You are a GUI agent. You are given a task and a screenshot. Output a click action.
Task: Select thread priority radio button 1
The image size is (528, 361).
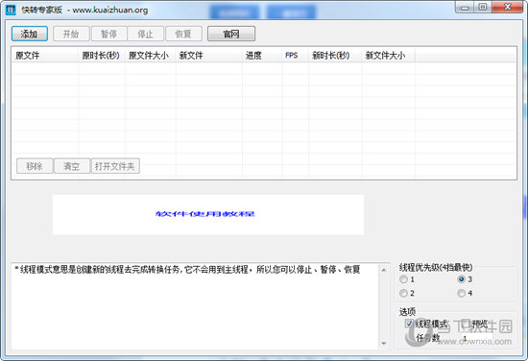tap(403, 279)
